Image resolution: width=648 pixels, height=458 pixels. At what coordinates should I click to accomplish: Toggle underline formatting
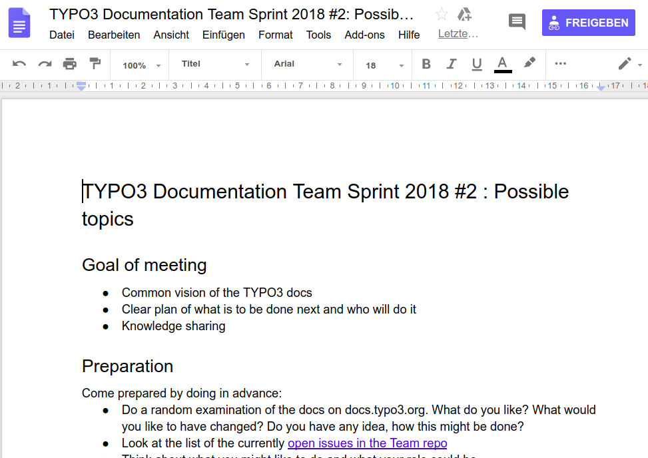(477, 64)
